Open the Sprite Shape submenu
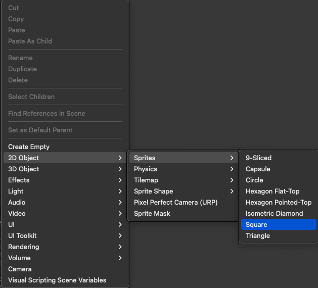 click(x=184, y=191)
